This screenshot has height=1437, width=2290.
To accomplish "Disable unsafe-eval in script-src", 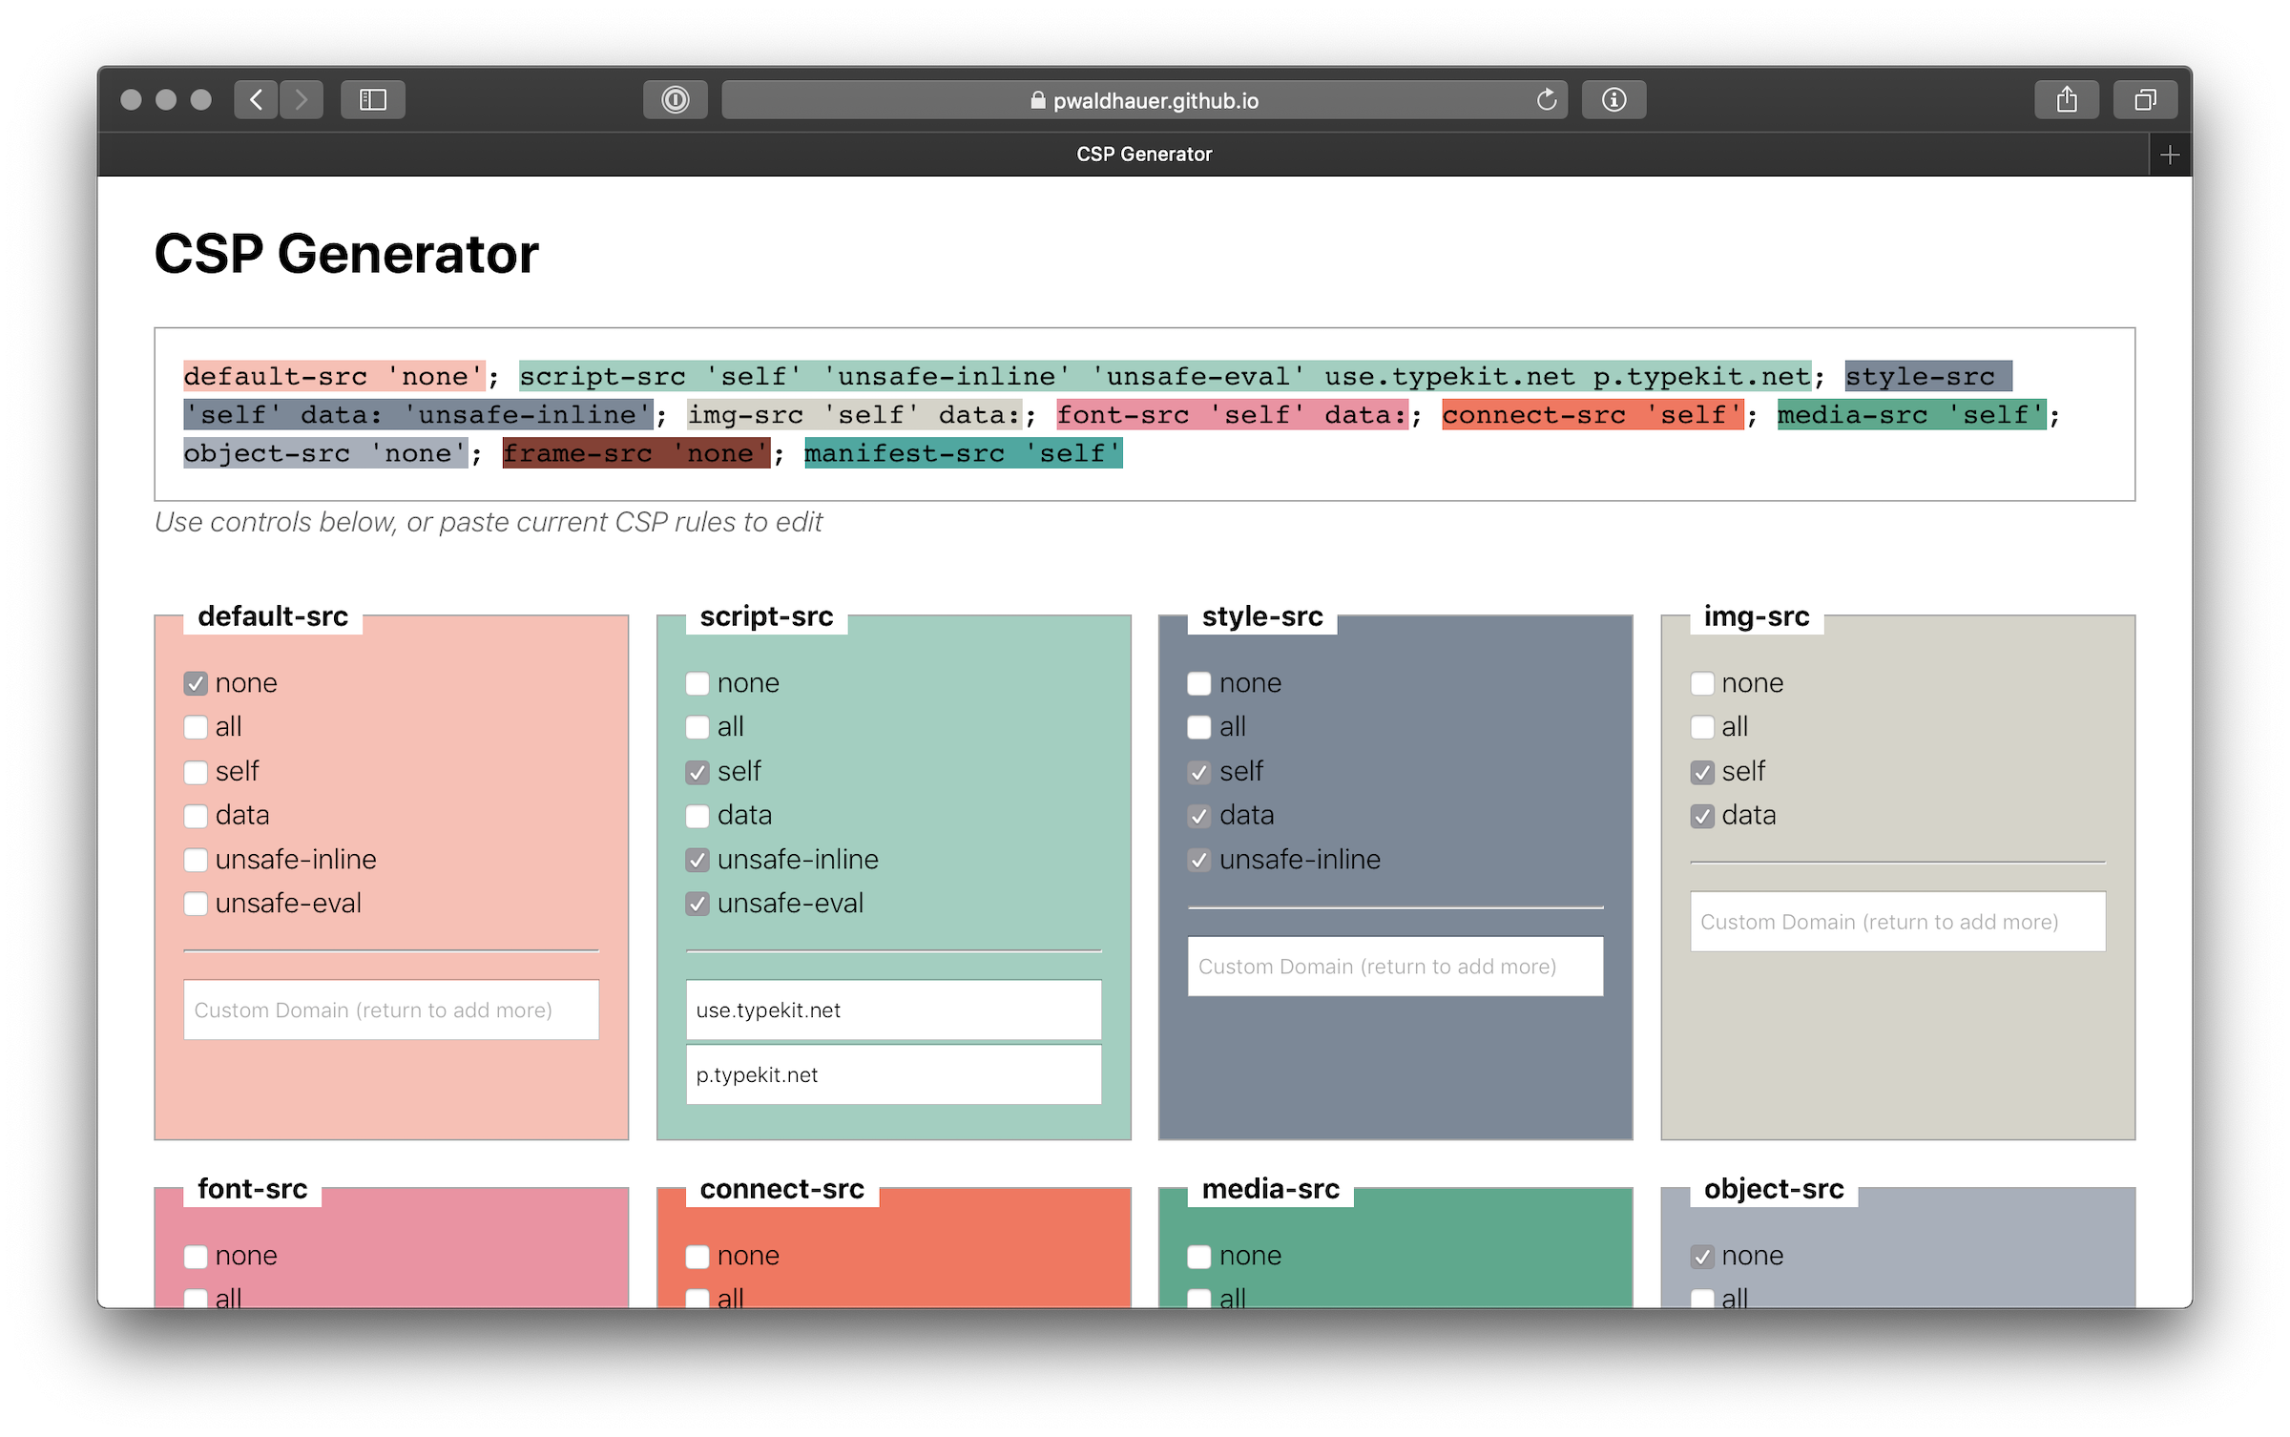I will pos(697,904).
